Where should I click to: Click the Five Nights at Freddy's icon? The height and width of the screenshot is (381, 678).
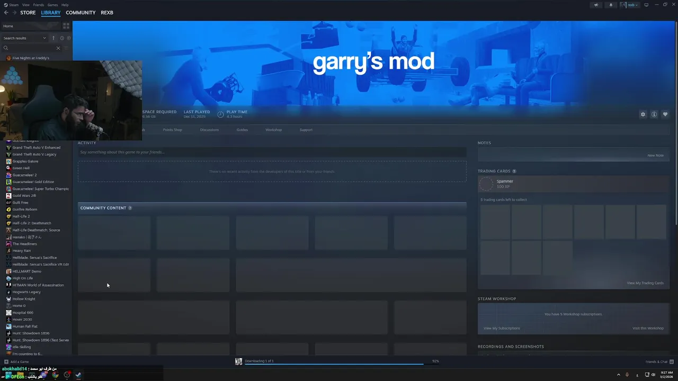click(8, 58)
